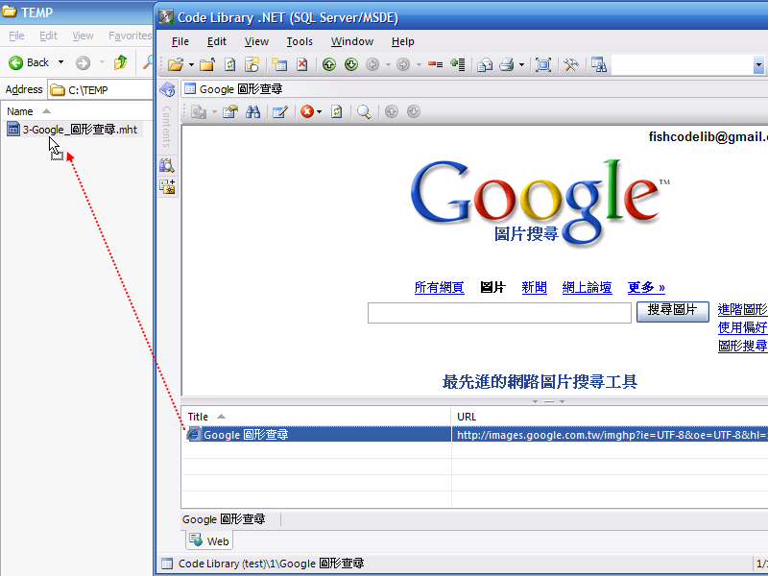Click the magnifying glass preview icon
This screenshot has height=576, width=768.
pos(364,111)
